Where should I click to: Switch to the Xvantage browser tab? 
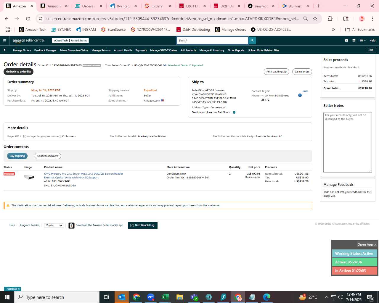pos(123,6)
